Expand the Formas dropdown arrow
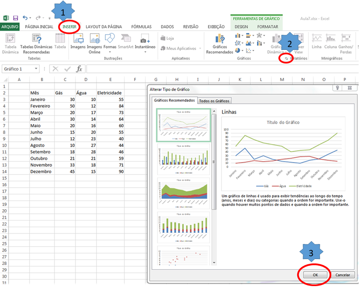This screenshot has width=359, height=287. pos(110,52)
